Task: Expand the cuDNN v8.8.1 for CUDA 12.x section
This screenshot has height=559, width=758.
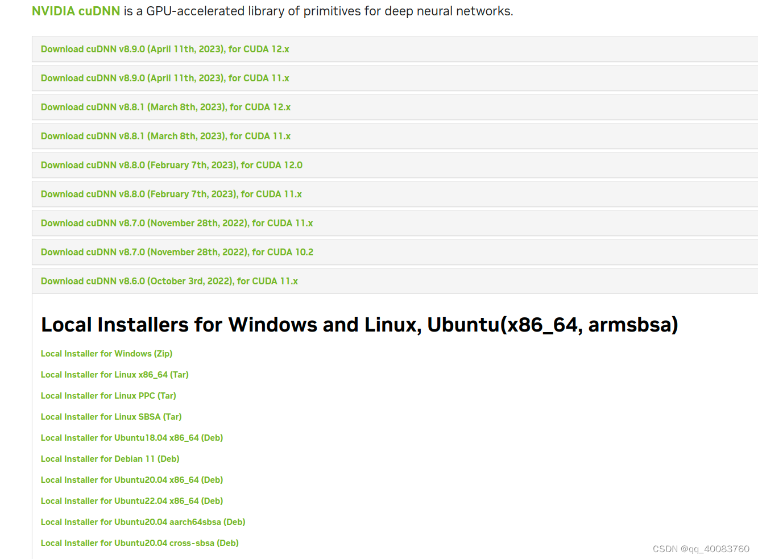Action: pyautogui.click(x=165, y=107)
